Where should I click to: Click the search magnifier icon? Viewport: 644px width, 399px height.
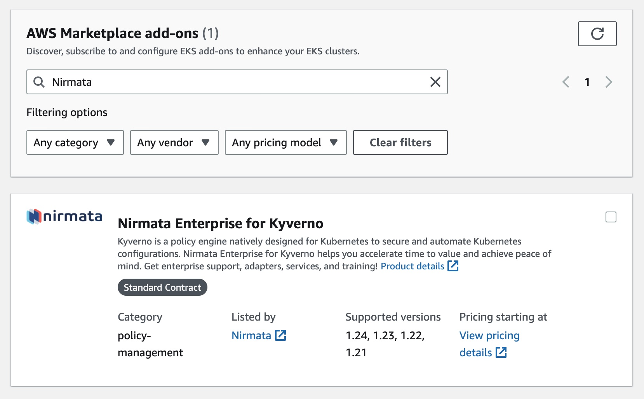coord(39,82)
